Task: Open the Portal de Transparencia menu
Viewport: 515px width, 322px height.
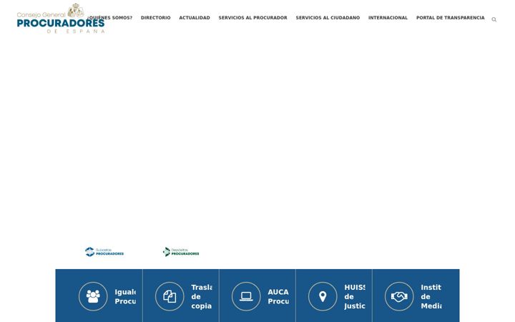Action: tap(451, 18)
